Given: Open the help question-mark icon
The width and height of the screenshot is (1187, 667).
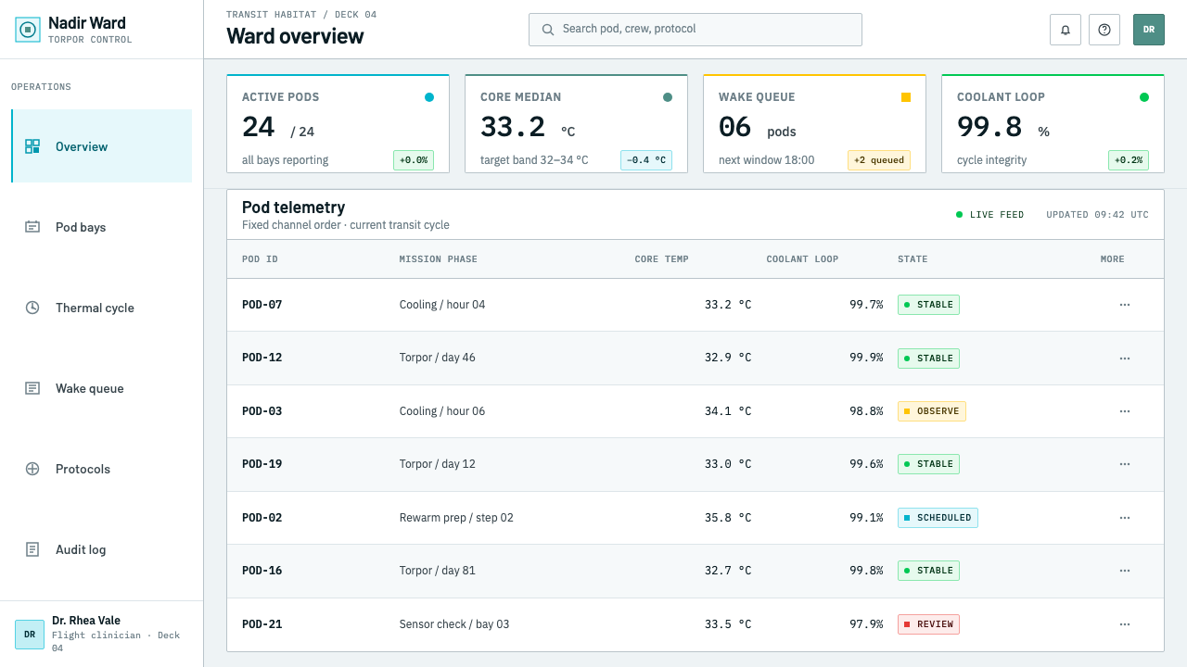Looking at the screenshot, I should coord(1104,30).
